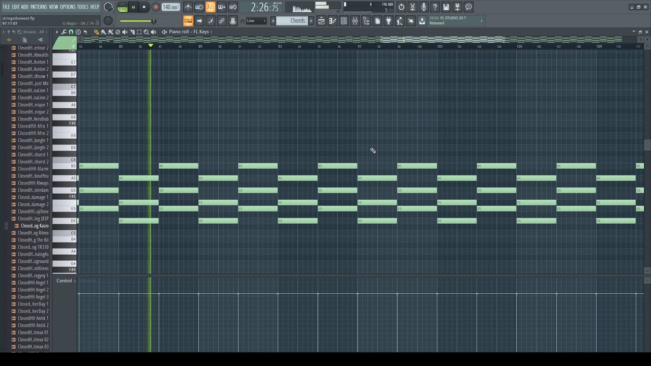Toggle step editing mode icon

pos(211,21)
